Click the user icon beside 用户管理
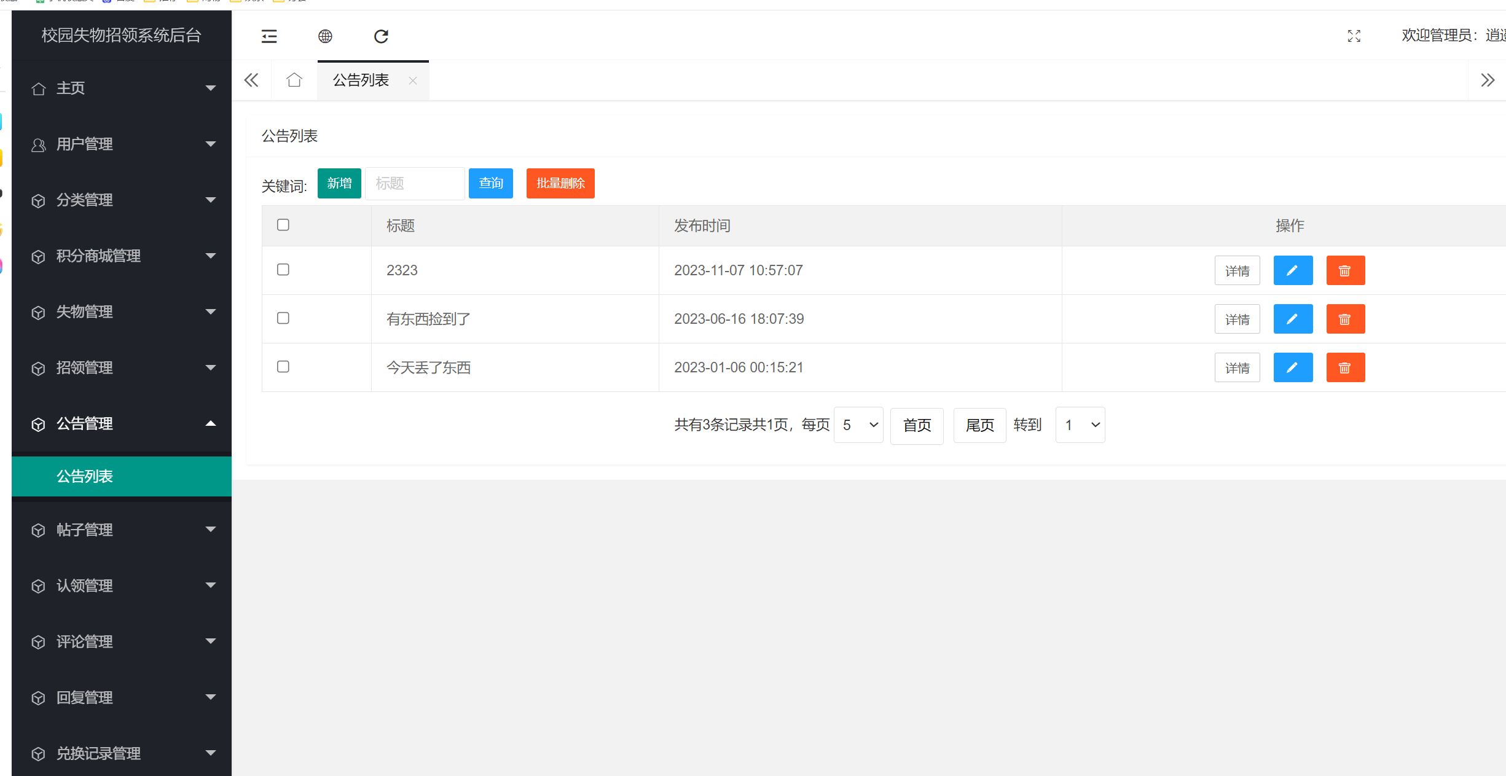Screen dimensions: 1506x776 (x=38, y=144)
